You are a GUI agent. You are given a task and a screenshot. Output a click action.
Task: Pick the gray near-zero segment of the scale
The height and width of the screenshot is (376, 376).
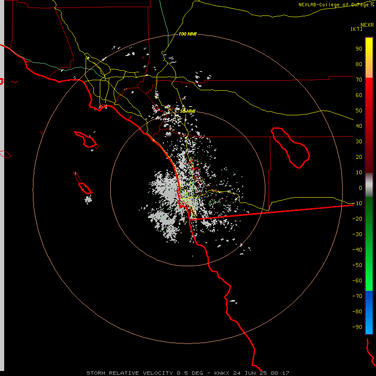369,185
